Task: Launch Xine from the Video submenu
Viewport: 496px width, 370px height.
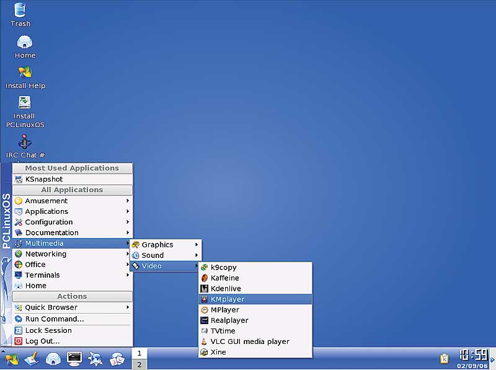Action: tap(255, 352)
